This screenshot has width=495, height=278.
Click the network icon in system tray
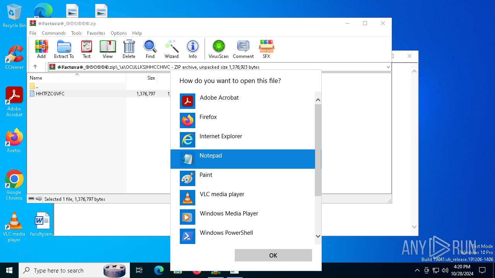click(x=436, y=270)
